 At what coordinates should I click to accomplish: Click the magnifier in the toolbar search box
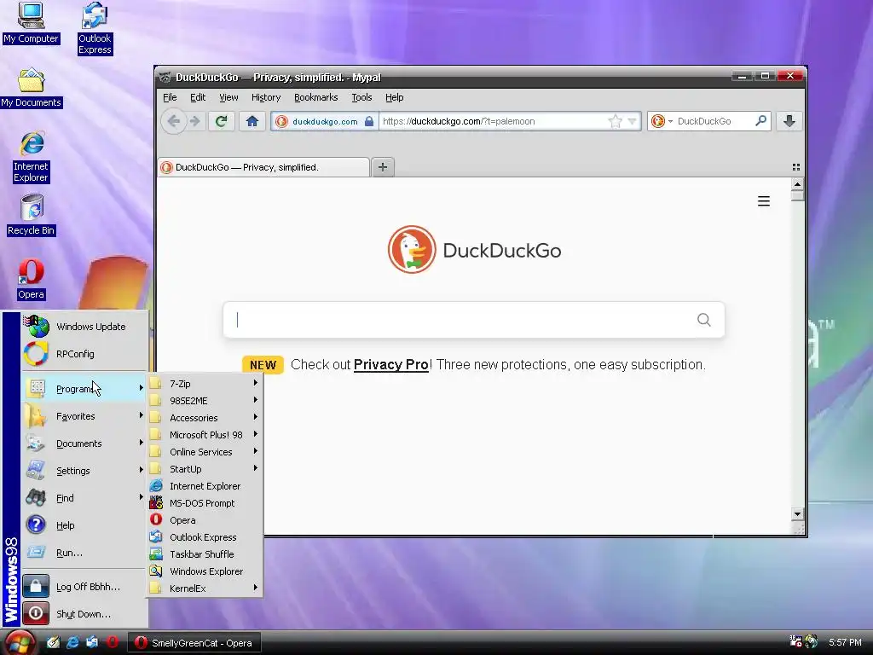pos(760,121)
